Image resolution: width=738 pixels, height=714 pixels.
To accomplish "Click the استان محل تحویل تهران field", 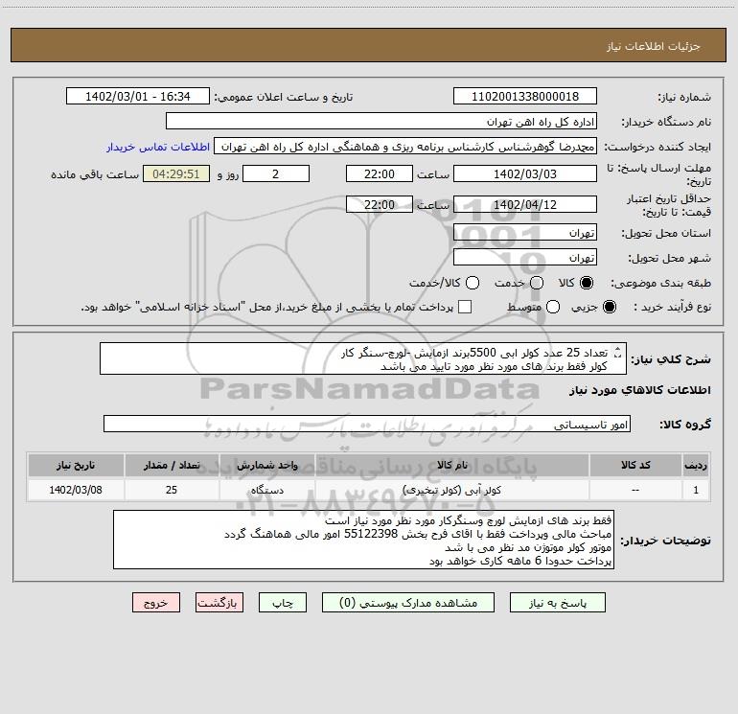I will click(x=525, y=233).
